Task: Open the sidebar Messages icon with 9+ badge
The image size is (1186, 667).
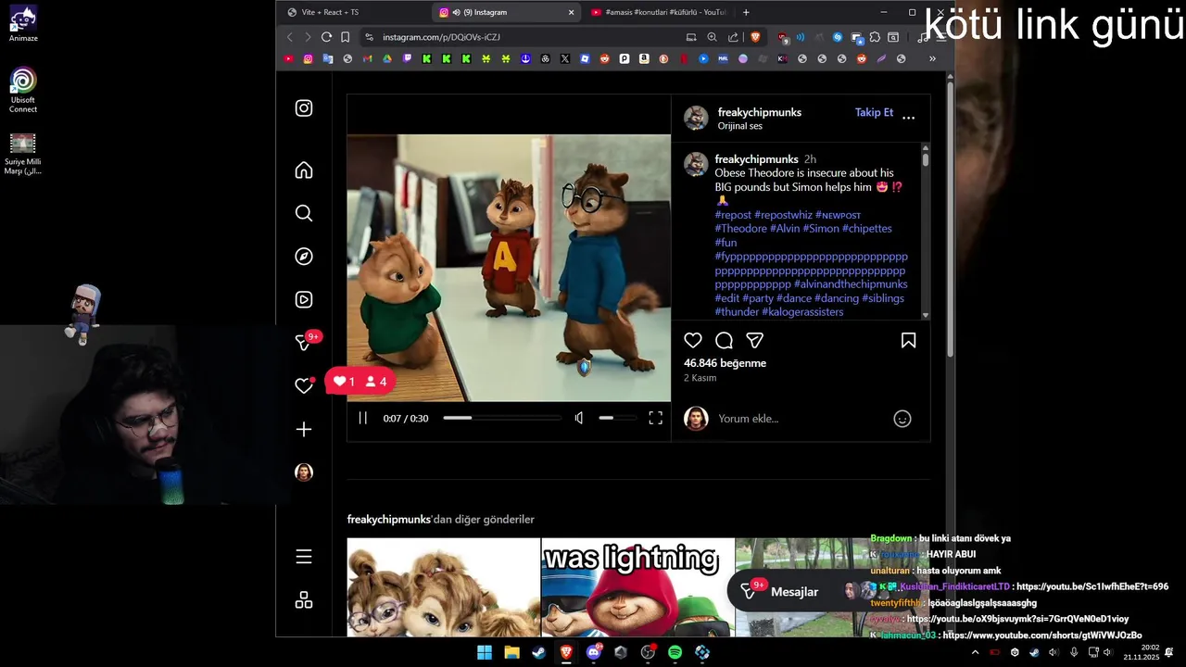Action: [x=304, y=343]
